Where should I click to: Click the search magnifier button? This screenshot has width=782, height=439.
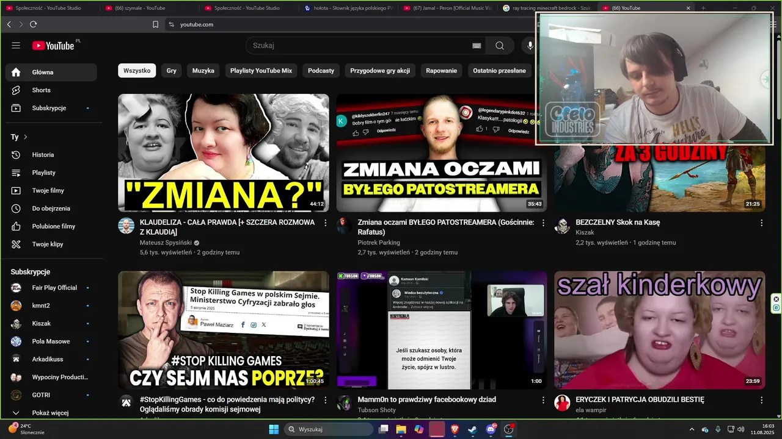tap(500, 46)
